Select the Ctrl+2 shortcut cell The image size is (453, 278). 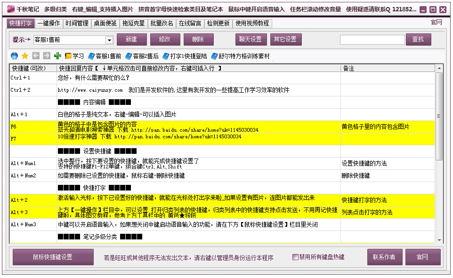coord(33,90)
